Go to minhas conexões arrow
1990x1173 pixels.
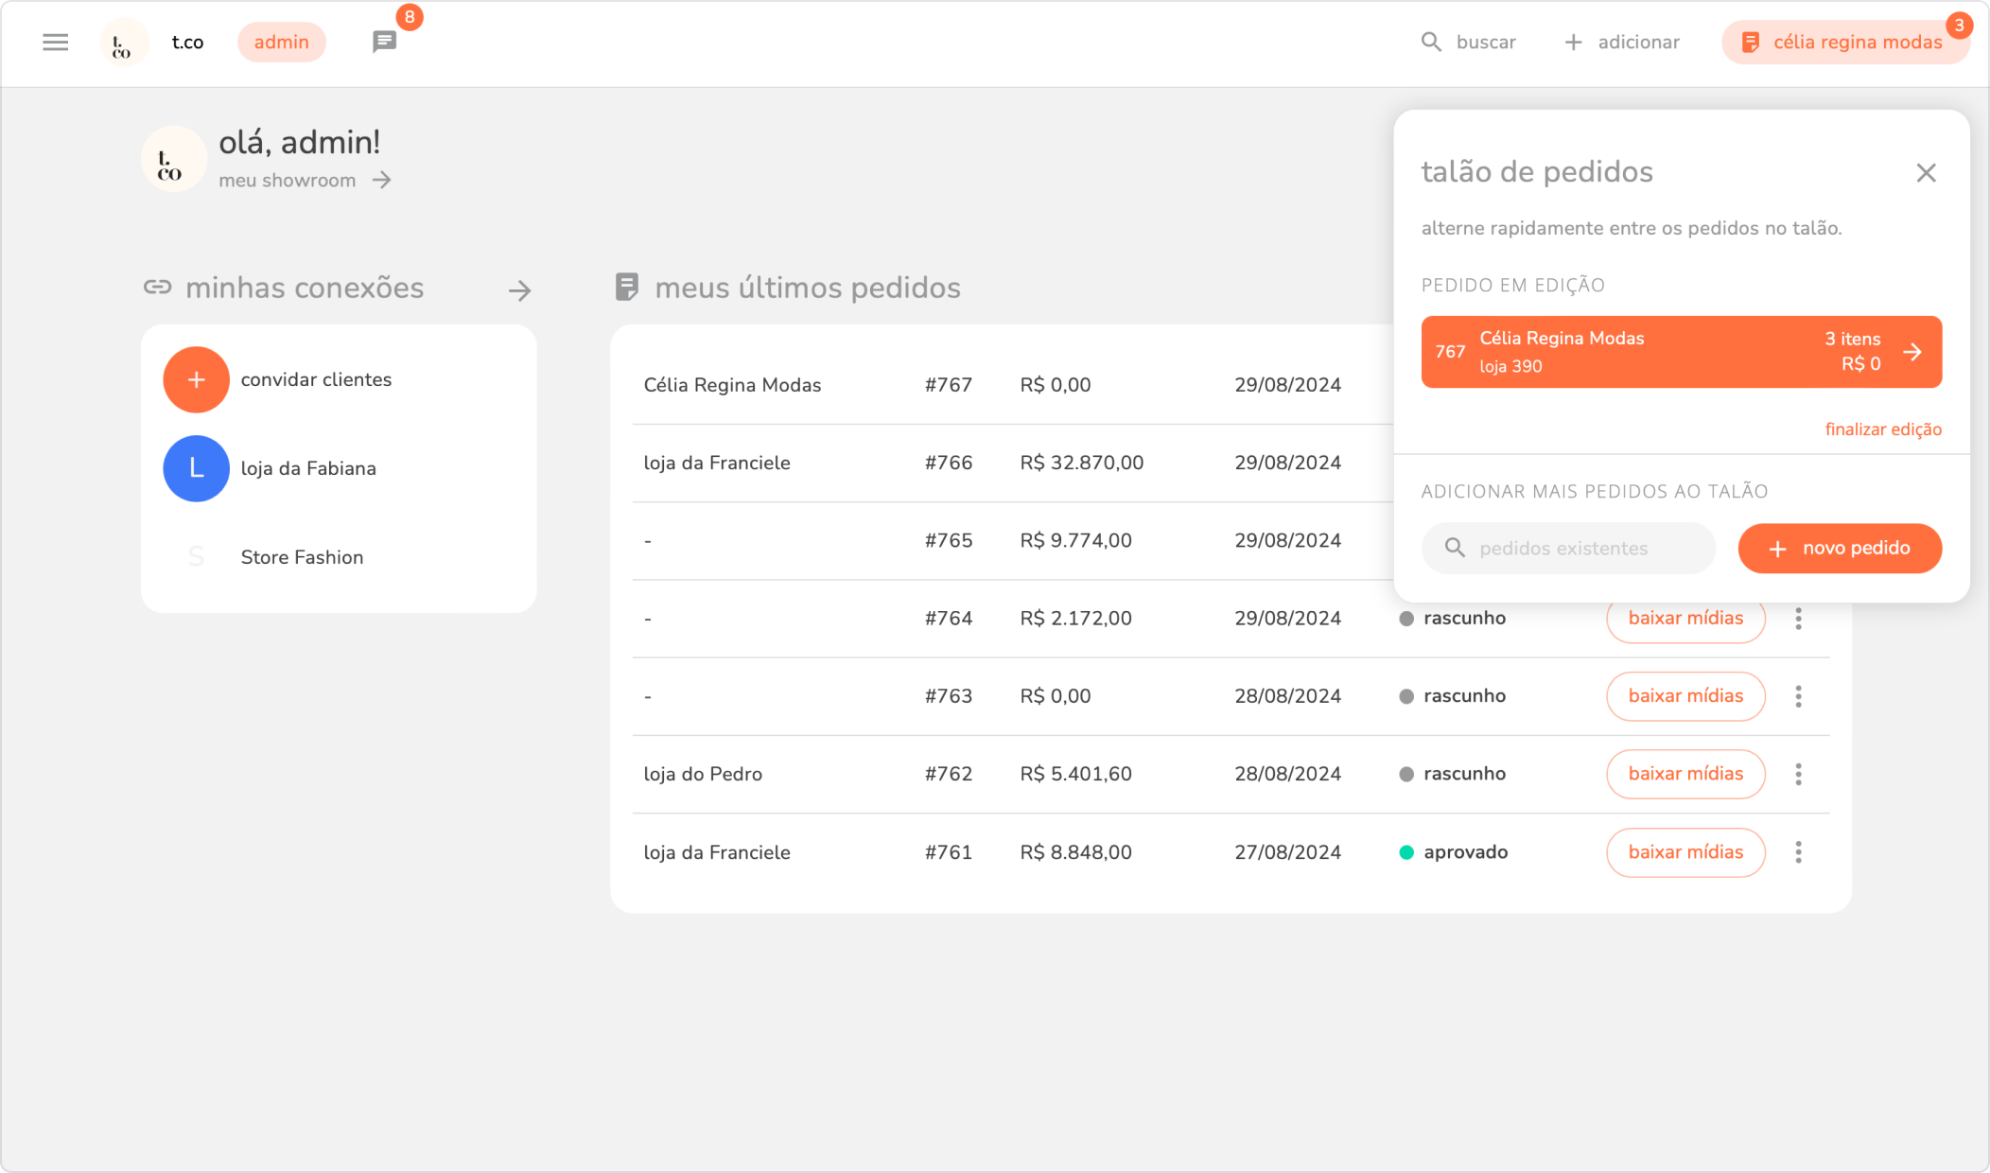click(519, 290)
